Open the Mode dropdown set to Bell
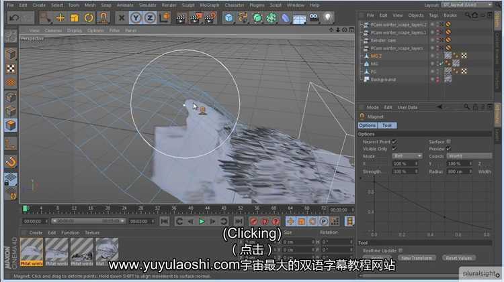This screenshot has height=282, width=504. pyautogui.click(x=407, y=156)
